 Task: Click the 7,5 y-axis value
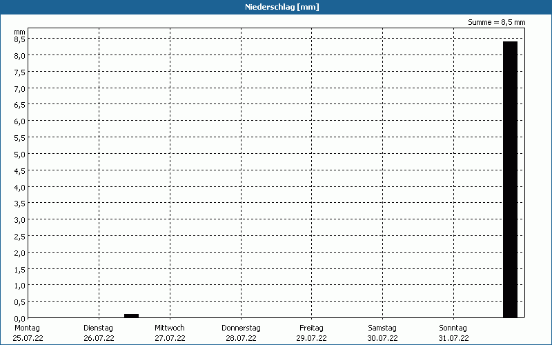pyautogui.click(x=20, y=72)
